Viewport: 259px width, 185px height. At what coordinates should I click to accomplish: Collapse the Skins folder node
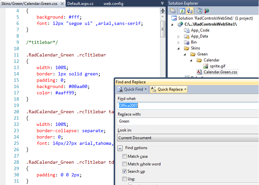[x=179, y=48]
